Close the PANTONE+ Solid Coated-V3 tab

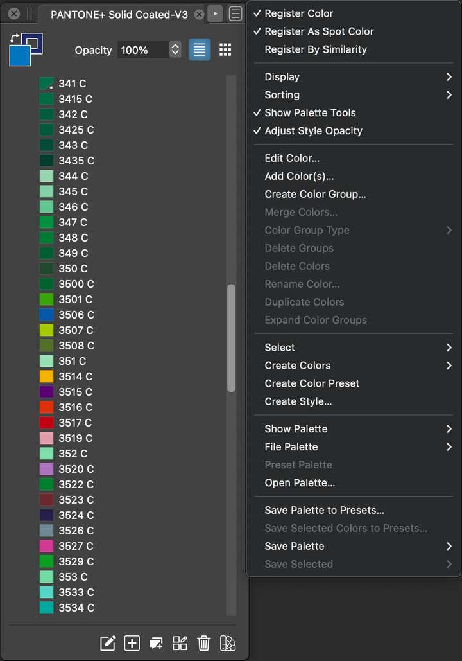click(x=199, y=14)
